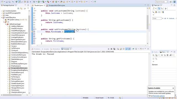Toggle Pin Console button
177x99 pixels.
pyautogui.click(x=133, y=49)
